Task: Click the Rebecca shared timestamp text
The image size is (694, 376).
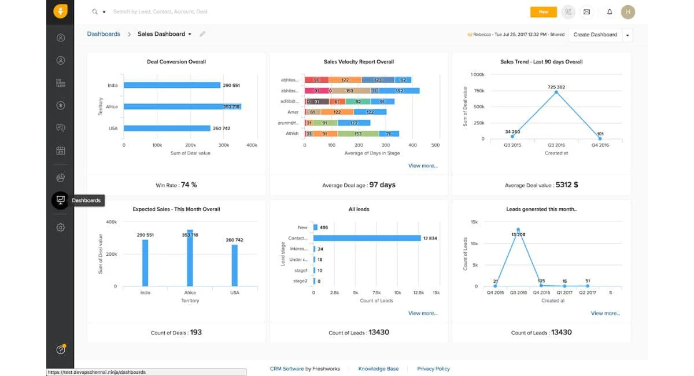Action: [516, 35]
